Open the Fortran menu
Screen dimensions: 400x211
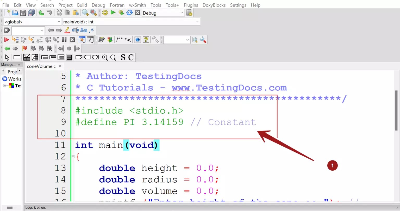[x=117, y=5]
